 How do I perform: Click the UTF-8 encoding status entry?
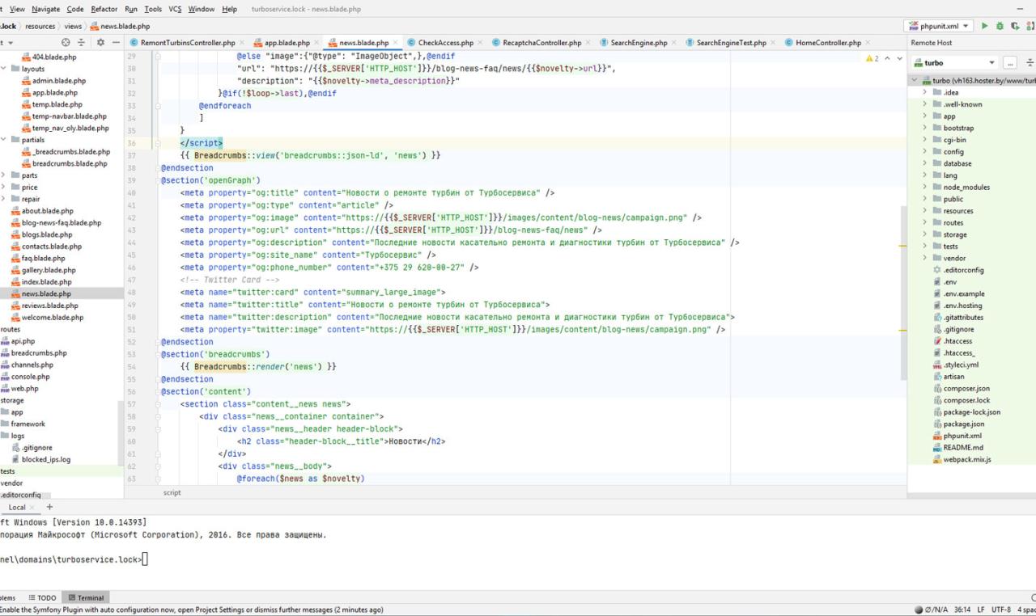1001,610
